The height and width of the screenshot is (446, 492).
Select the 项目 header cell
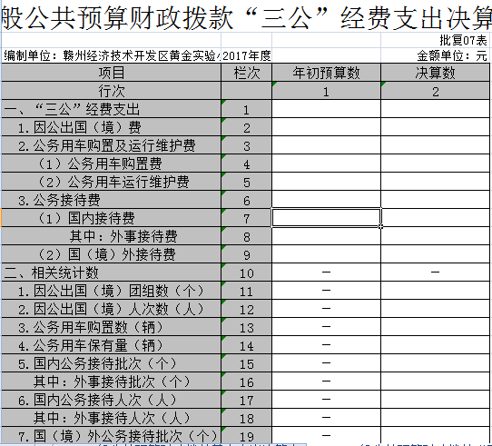pos(112,73)
